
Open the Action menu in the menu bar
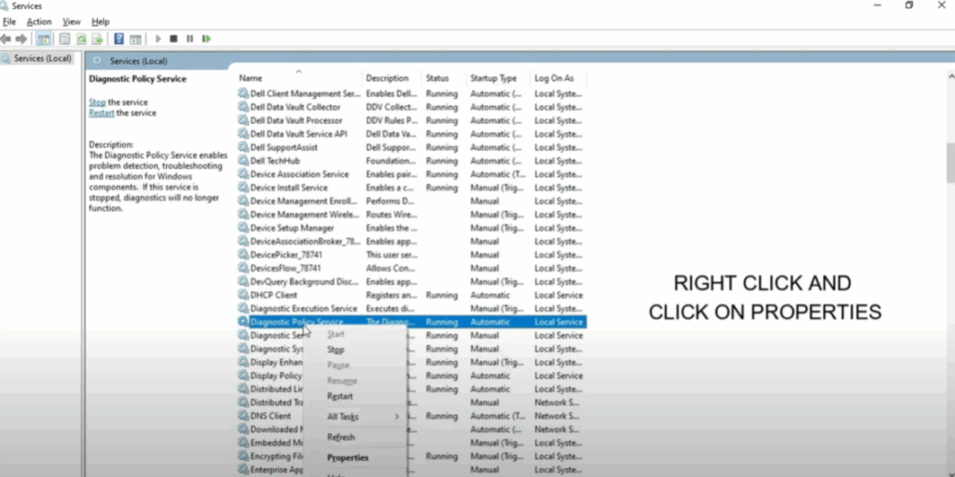39,21
